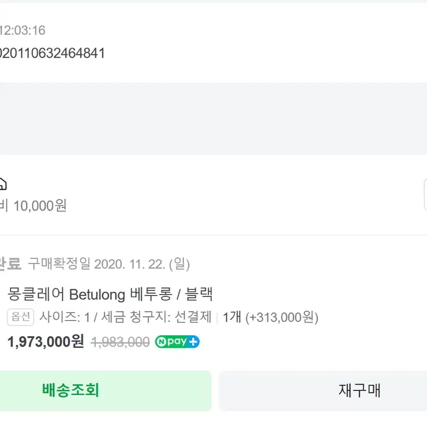Click the blue plus symbol on Npay badge

pos(193,341)
